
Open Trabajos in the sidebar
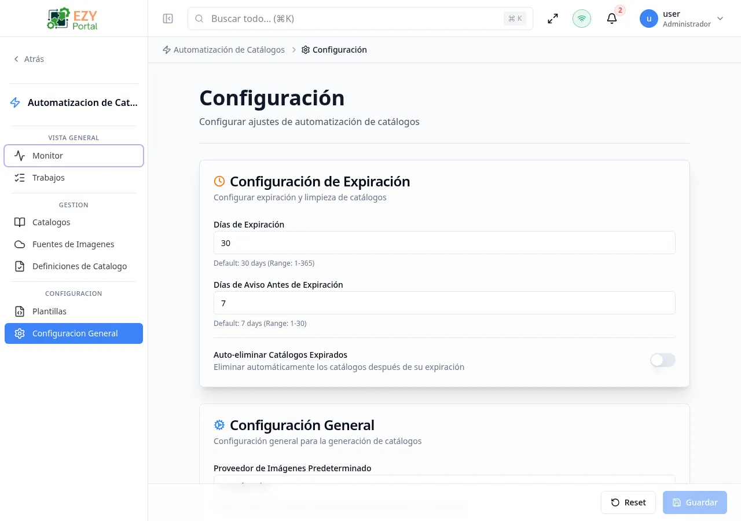[x=74, y=178]
